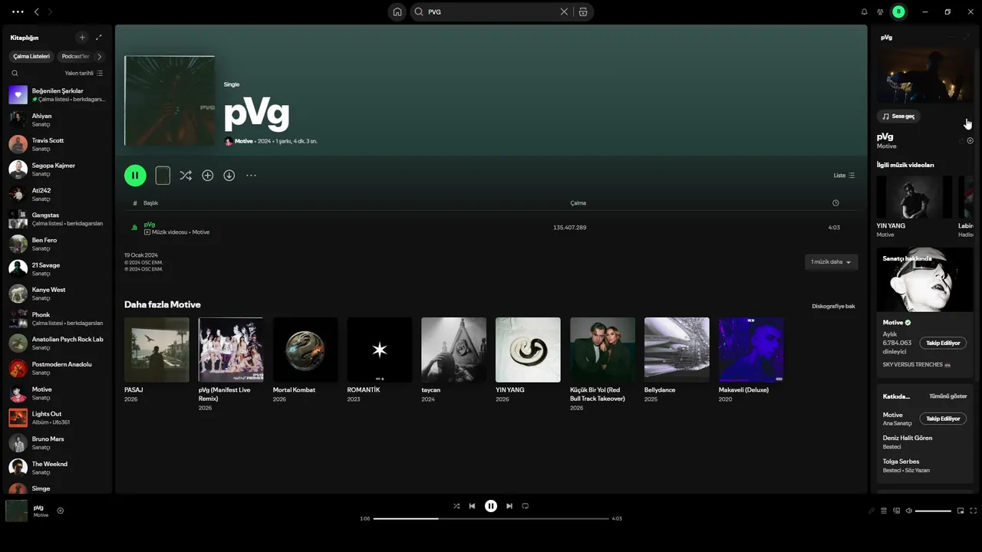Open the connect to device icon

click(896, 511)
